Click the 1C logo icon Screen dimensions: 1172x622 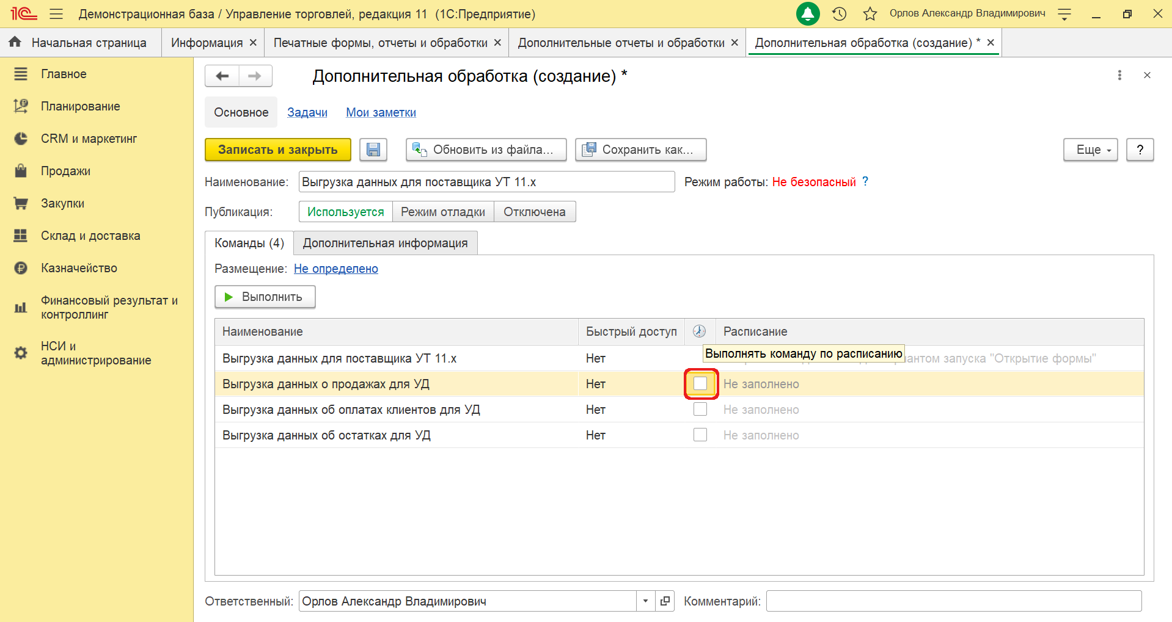(24, 13)
